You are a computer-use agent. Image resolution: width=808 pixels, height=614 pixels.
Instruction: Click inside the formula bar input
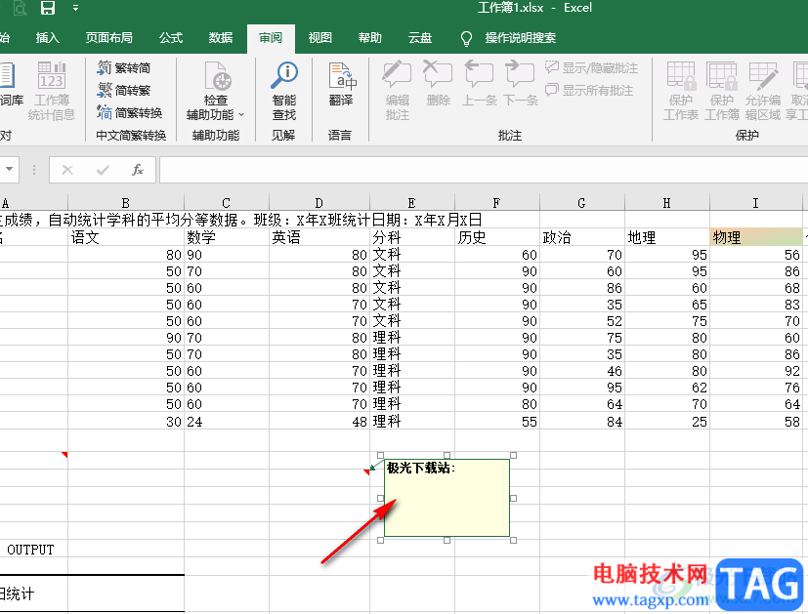coord(484,170)
